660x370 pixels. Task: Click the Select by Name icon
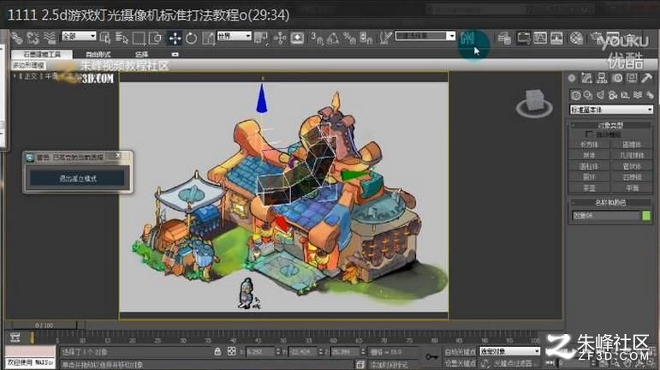[122, 39]
